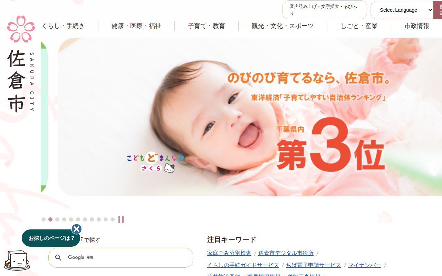Open the 家庭ごみ分別検索 link

(x=229, y=253)
